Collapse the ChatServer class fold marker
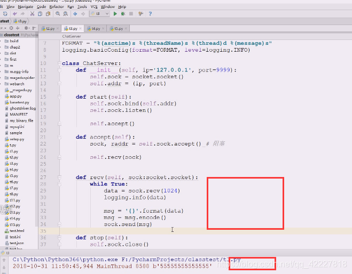This screenshot has height=274, width=352. tap(59, 63)
